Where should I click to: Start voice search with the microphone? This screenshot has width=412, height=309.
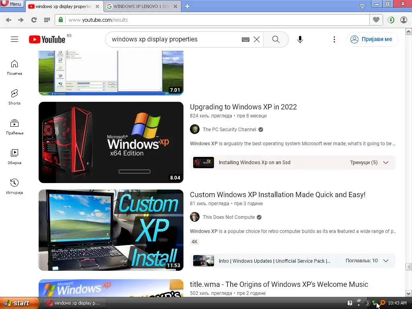tap(300, 39)
